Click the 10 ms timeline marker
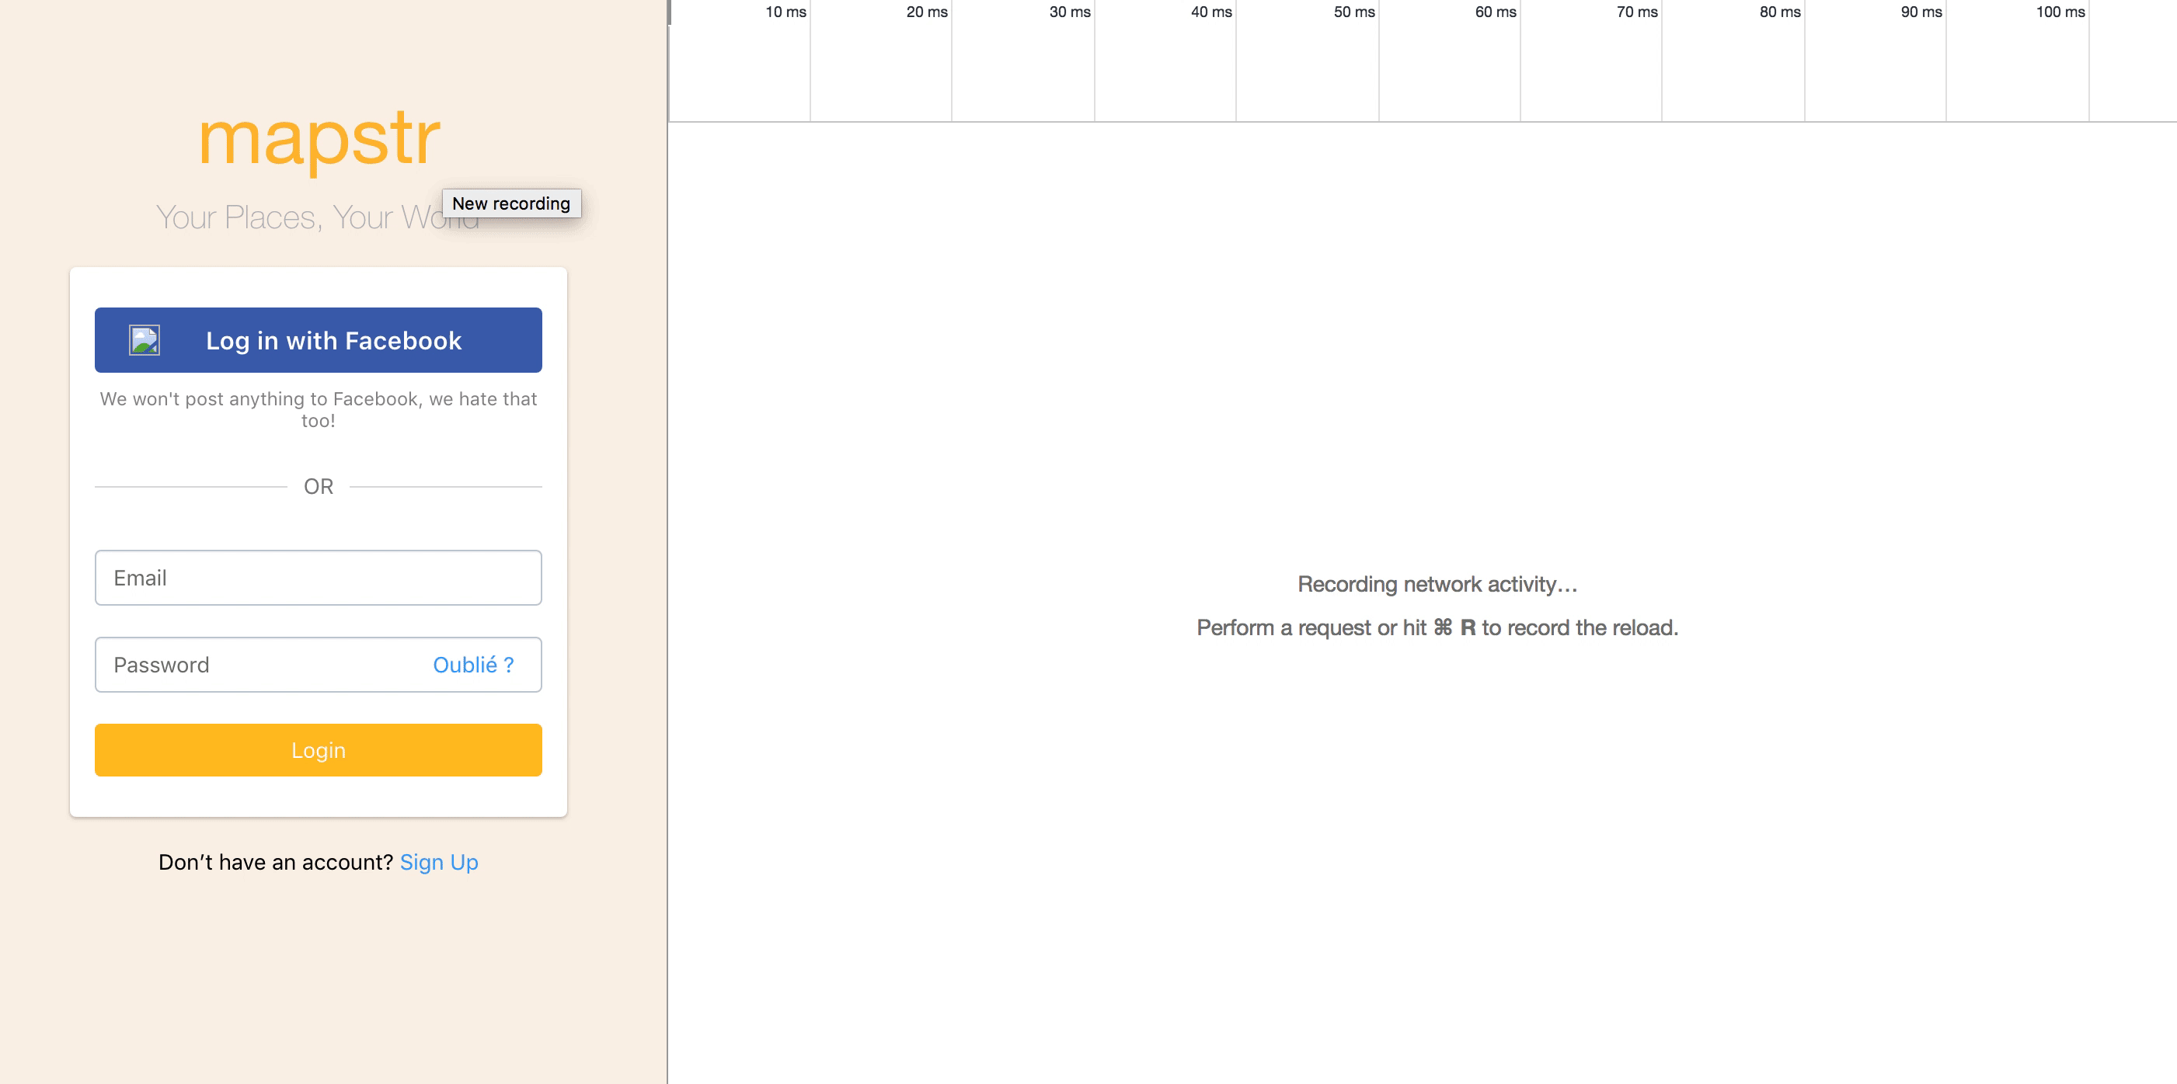This screenshot has width=2177, height=1084. 785,12
